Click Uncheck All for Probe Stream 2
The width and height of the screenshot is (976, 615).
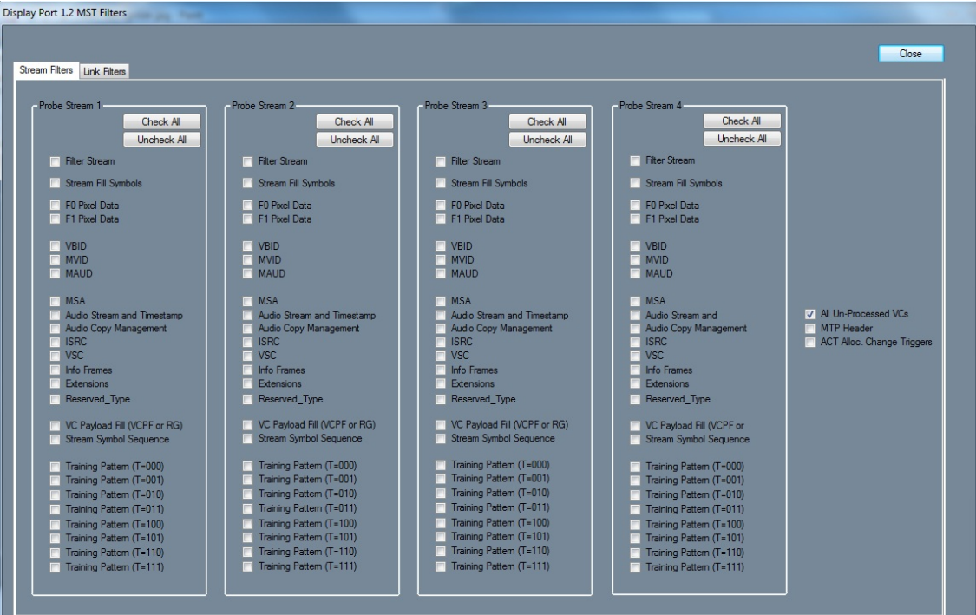coord(354,140)
